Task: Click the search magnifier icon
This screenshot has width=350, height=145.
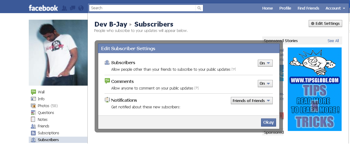Action: pyautogui.click(x=199, y=8)
